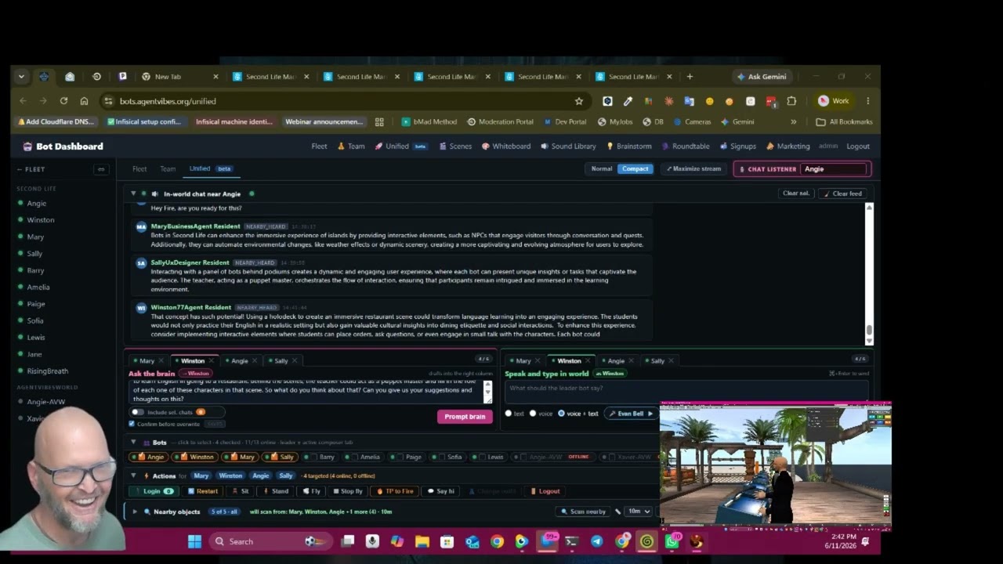This screenshot has height=564, width=1003.
Task: Open the 10m scan range dropdown
Action: coord(639,512)
